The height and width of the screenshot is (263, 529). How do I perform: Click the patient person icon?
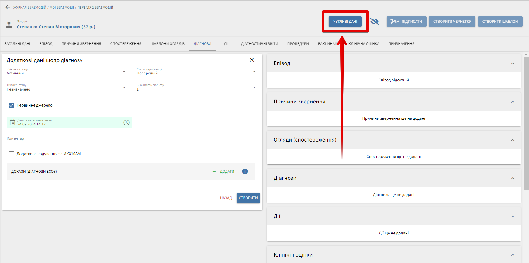pos(9,25)
